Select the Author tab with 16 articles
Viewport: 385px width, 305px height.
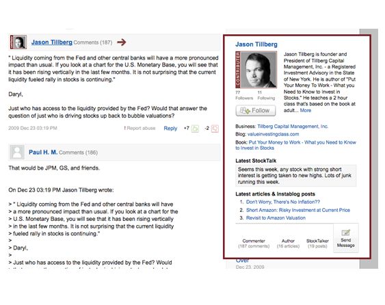point(288,243)
